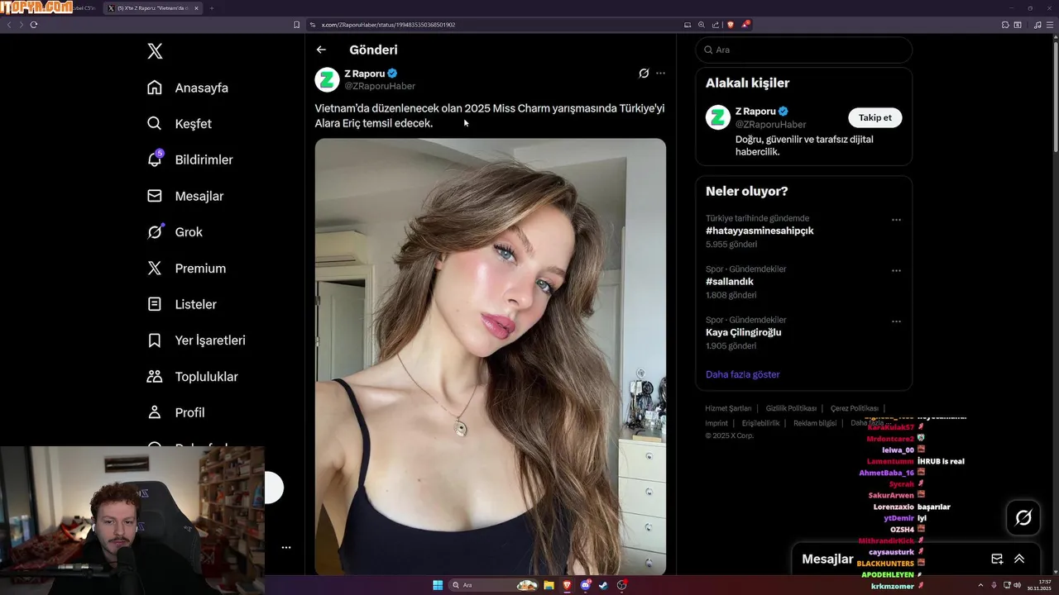The width and height of the screenshot is (1059, 595).
Task: Reload the page in the browser
Action: point(34,25)
